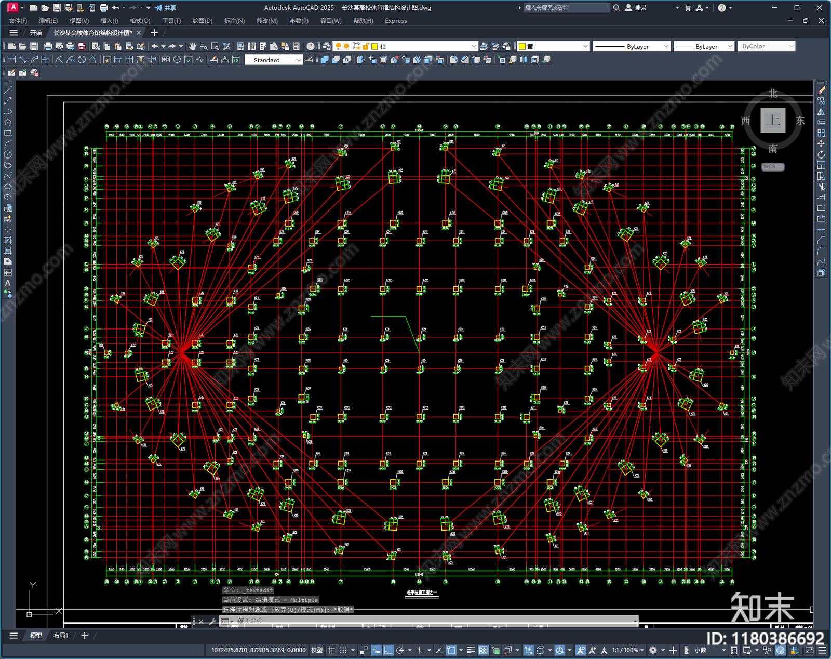
Task: Toggle Transparency display in status bar
Action: 483,650
